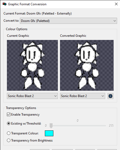Click the Current Graphic preview image
120x150 pixels.
pos(32,65)
